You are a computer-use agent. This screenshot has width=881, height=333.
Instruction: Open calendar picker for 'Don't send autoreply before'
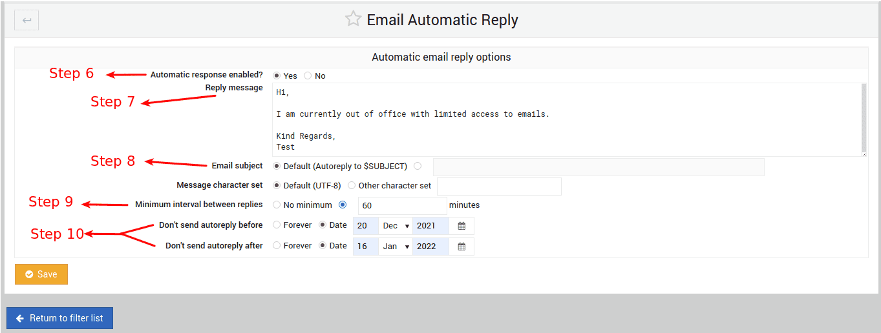462,226
